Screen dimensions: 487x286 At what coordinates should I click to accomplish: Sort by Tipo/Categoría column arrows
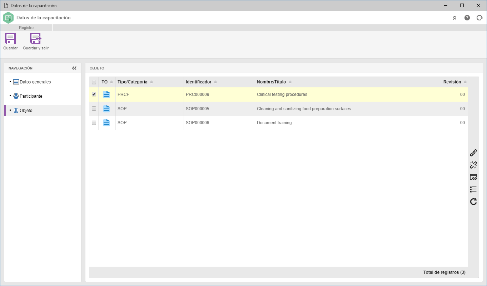pos(151,82)
